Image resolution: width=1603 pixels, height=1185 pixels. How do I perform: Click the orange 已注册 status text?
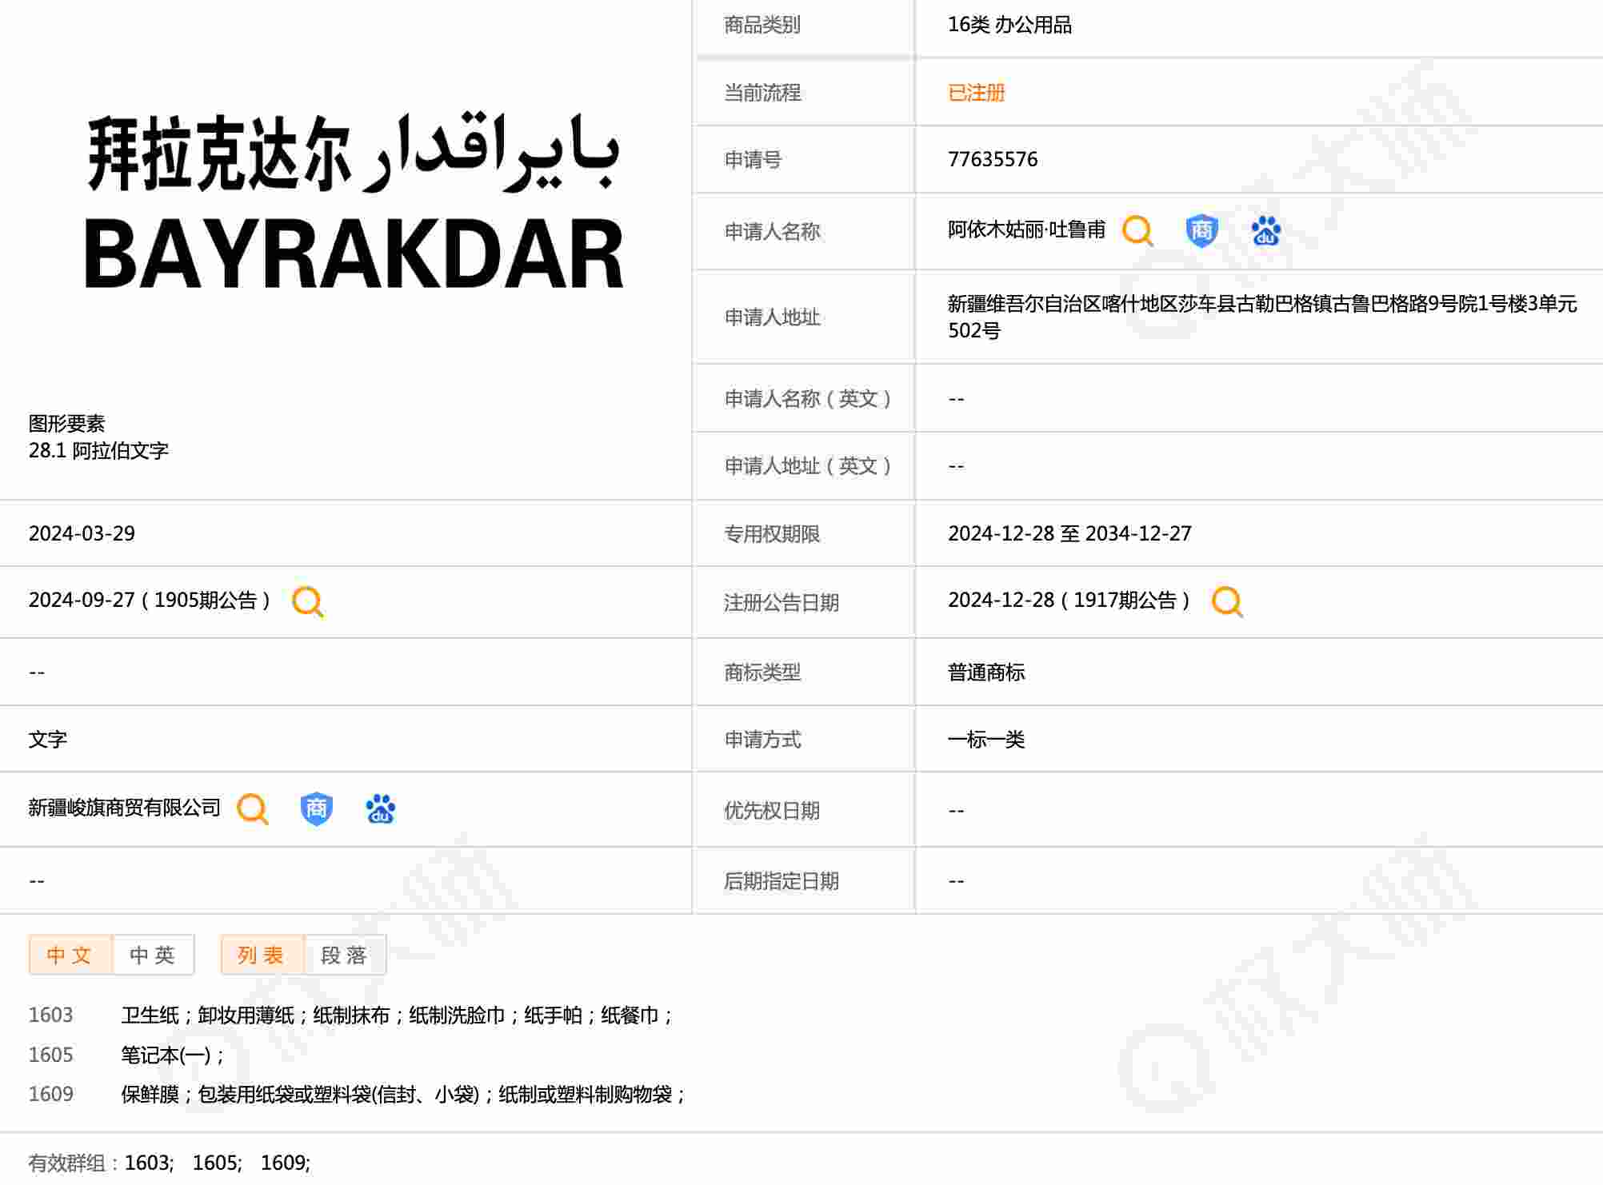pos(976,93)
